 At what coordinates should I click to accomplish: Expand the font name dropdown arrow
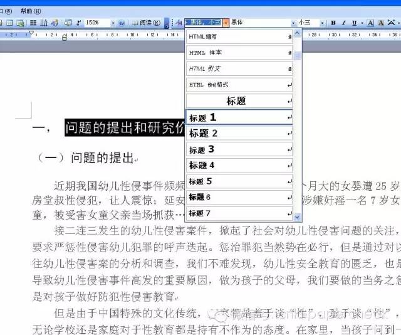tap(293, 23)
